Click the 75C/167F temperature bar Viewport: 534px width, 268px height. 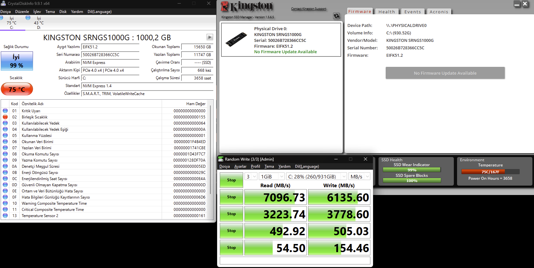[490, 172]
